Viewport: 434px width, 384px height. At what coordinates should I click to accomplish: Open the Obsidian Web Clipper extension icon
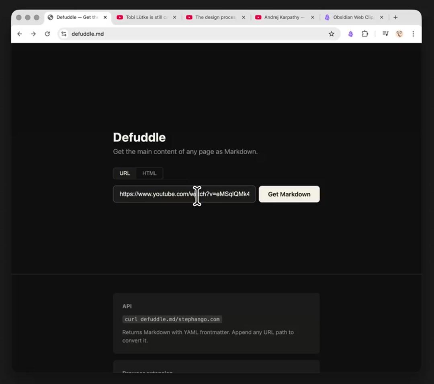tap(351, 34)
